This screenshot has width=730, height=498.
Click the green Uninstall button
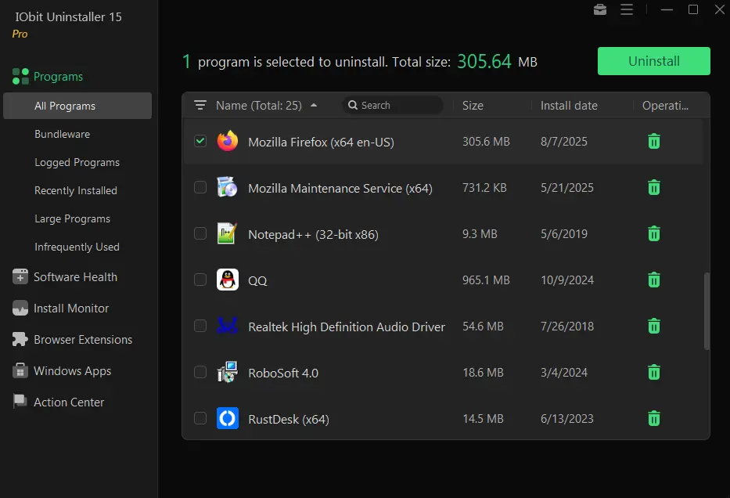[x=653, y=61]
